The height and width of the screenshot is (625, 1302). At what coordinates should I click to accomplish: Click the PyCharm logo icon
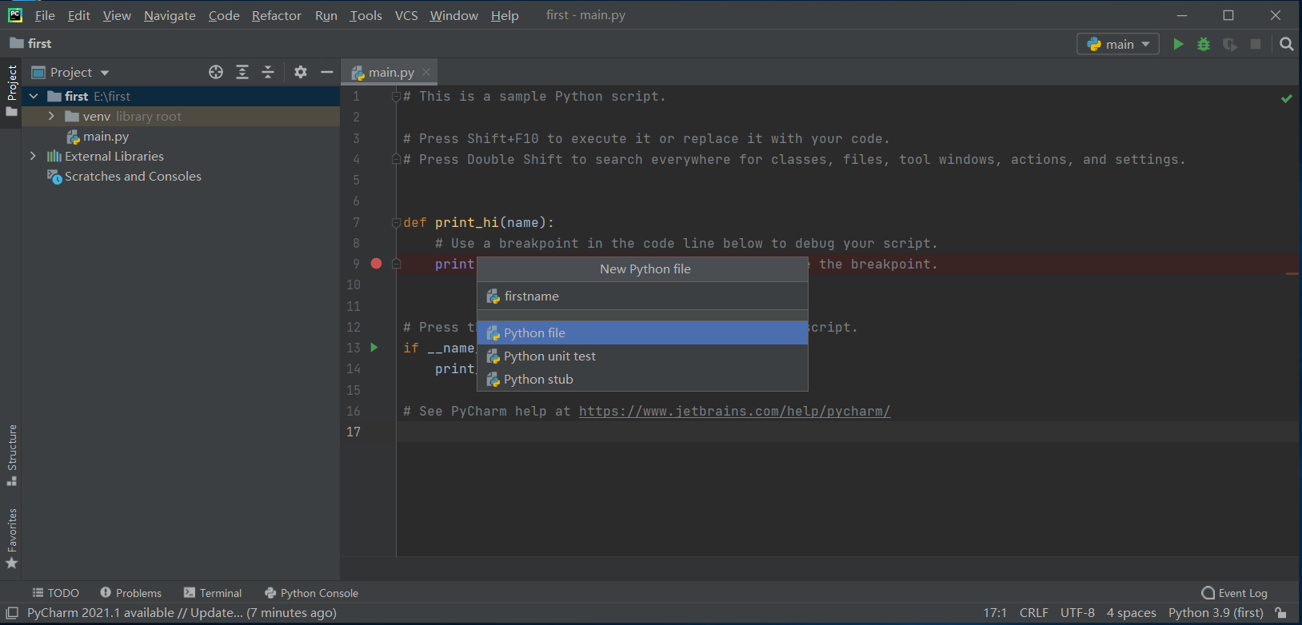pos(15,15)
